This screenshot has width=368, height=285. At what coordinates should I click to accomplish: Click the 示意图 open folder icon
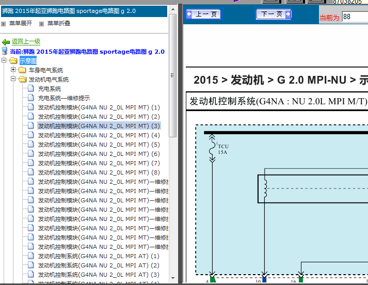click(13, 61)
